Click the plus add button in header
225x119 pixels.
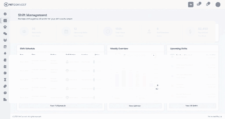point(191,5)
